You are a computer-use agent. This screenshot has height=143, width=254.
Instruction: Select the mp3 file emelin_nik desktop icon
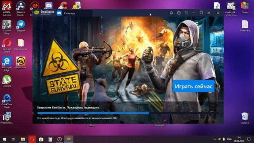[x=231, y=9]
